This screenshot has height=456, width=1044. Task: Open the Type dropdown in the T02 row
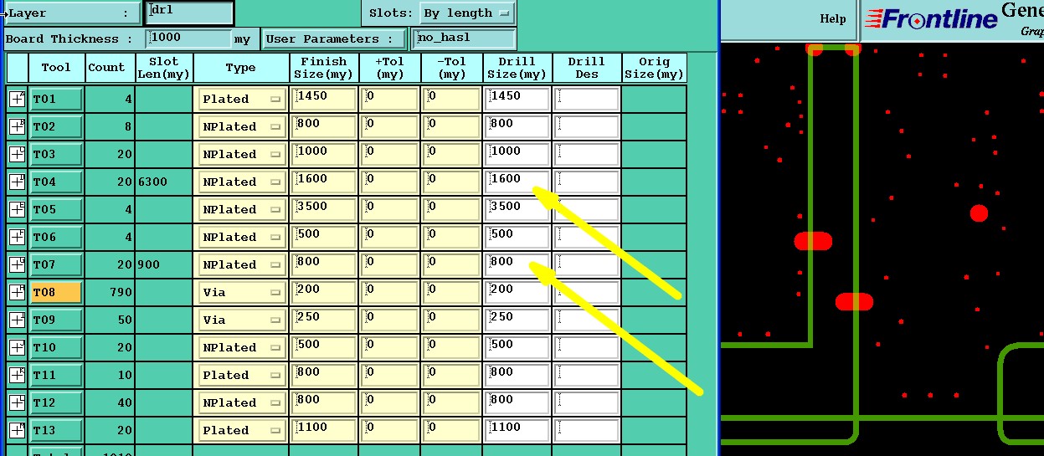click(x=242, y=126)
